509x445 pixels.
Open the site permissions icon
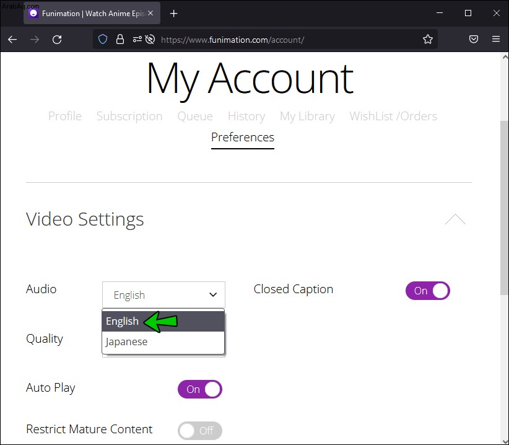click(137, 39)
